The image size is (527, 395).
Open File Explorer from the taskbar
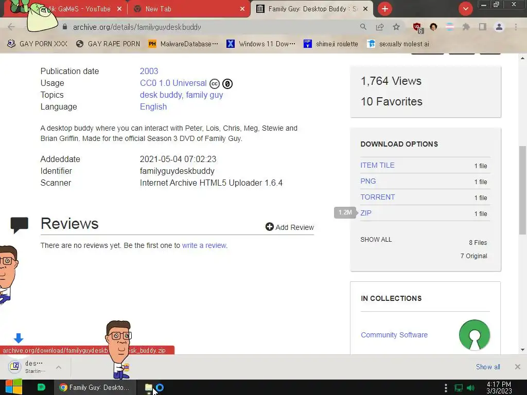[x=148, y=388]
